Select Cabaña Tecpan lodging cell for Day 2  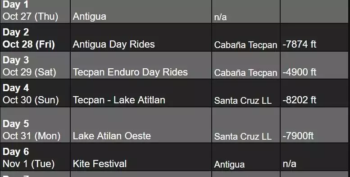pyautogui.click(x=246, y=38)
